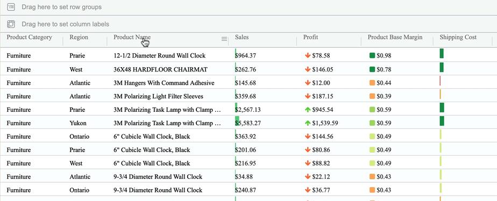Select the Yukon region cell
The height and width of the screenshot is (201, 497).
77,123
